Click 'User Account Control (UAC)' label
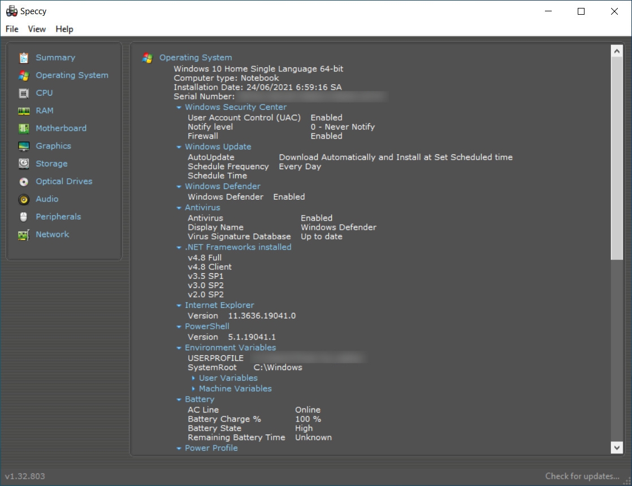 tap(244, 118)
